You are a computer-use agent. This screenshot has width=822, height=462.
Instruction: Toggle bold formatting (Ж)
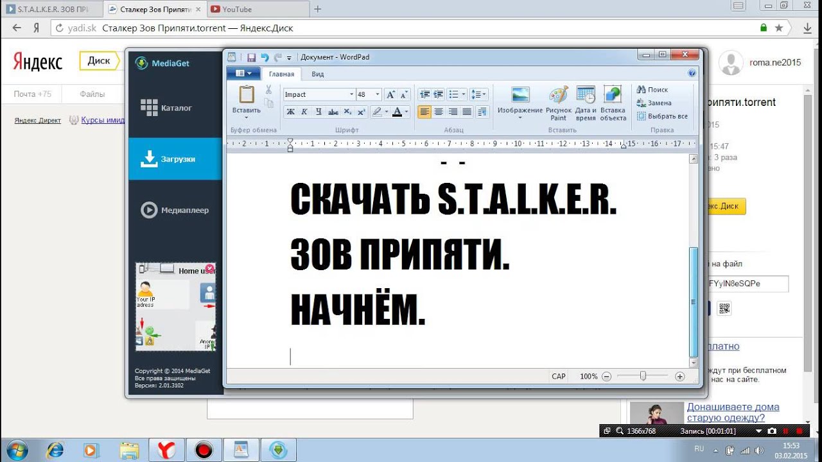click(290, 112)
